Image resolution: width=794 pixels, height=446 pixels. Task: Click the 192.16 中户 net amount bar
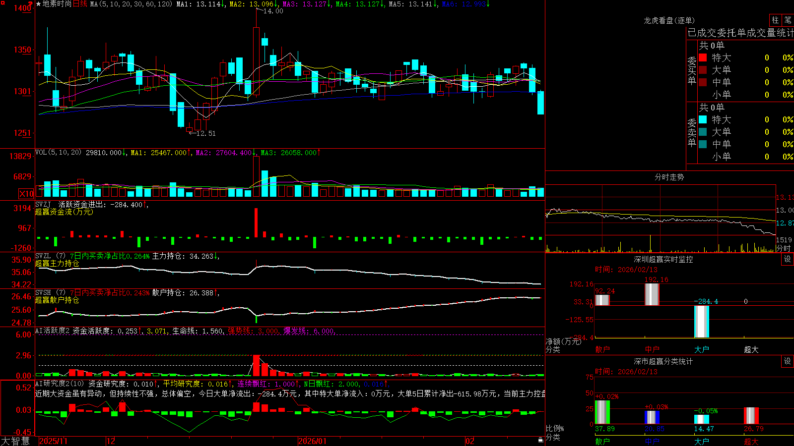point(652,294)
